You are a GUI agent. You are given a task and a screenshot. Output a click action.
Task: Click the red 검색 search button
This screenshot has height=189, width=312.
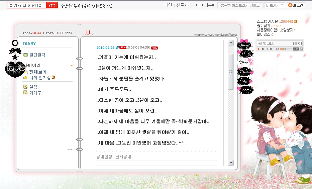[x=52, y=5]
